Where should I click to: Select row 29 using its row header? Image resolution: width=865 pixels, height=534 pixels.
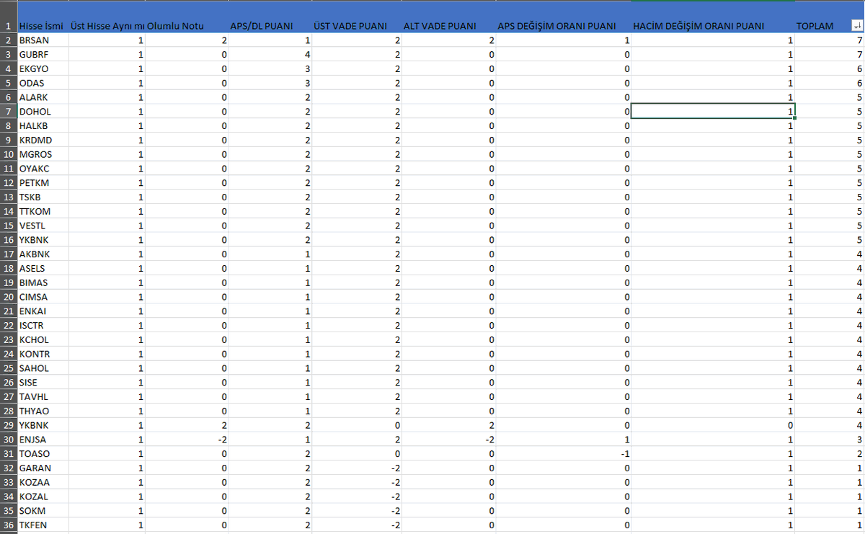tap(8, 425)
